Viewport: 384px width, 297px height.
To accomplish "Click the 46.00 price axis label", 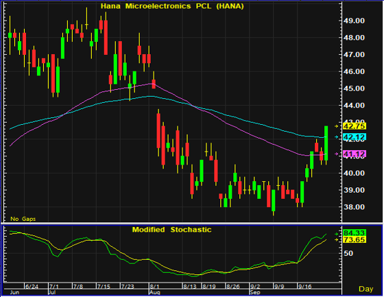I will pos(354,71).
